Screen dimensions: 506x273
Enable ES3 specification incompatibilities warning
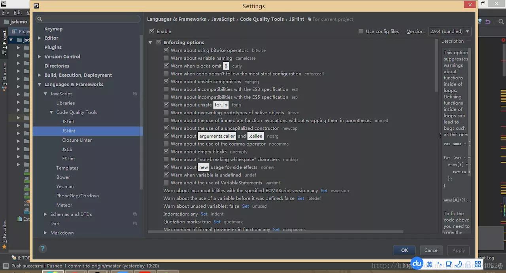[x=166, y=89]
